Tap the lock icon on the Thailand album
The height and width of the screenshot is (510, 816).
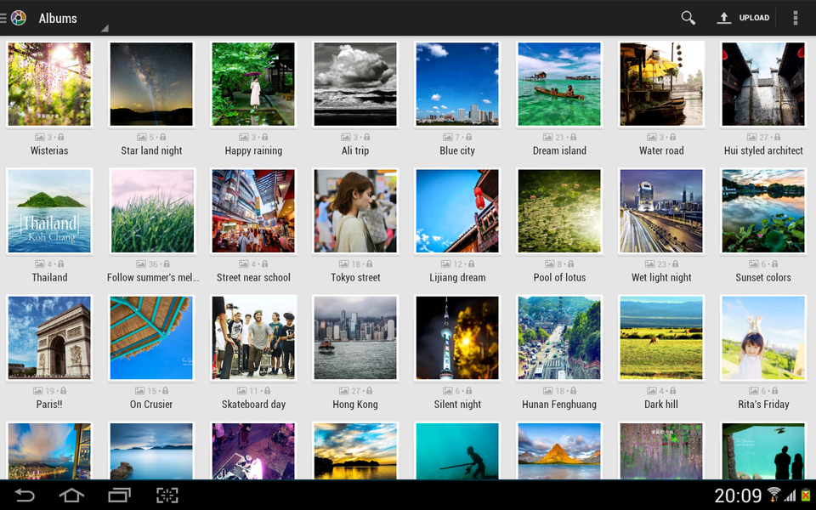pos(61,263)
